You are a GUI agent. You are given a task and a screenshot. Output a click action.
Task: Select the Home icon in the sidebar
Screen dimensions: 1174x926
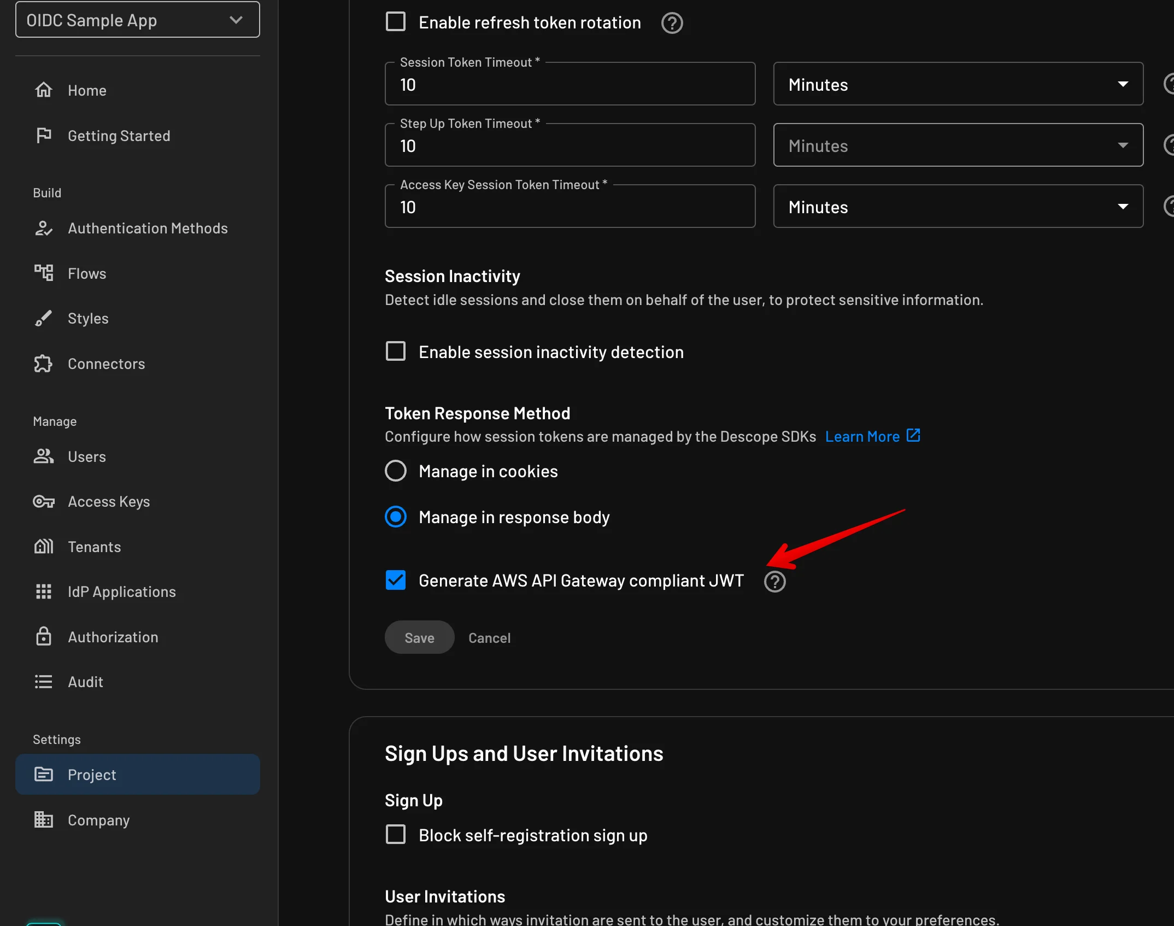[x=44, y=90]
